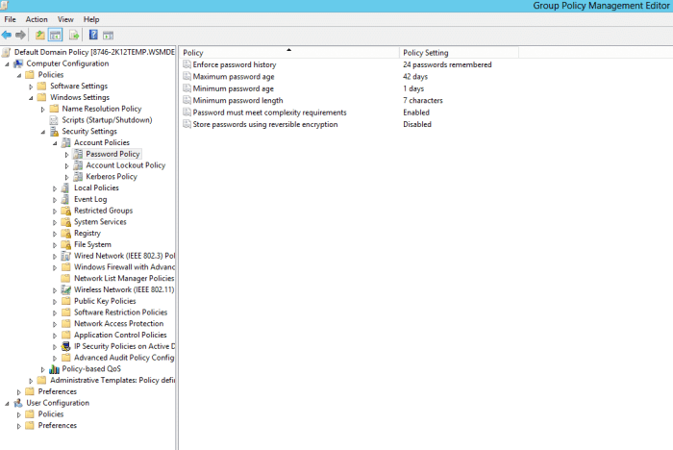
Task: Open the Help menu
Action: [91, 19]
